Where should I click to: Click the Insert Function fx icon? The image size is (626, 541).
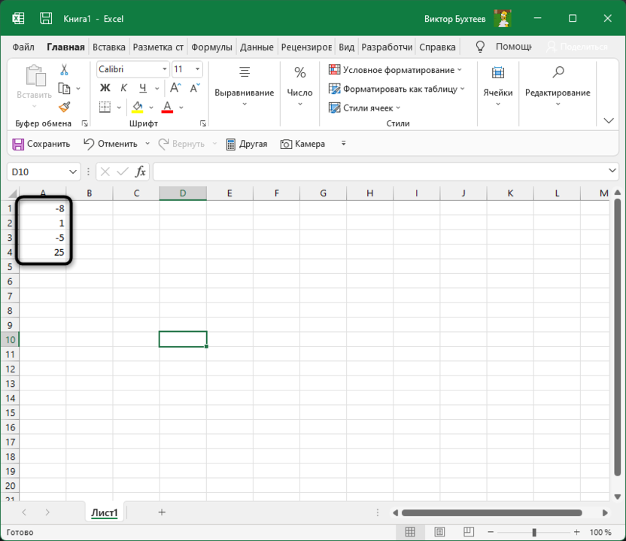(x=139, y=172)
